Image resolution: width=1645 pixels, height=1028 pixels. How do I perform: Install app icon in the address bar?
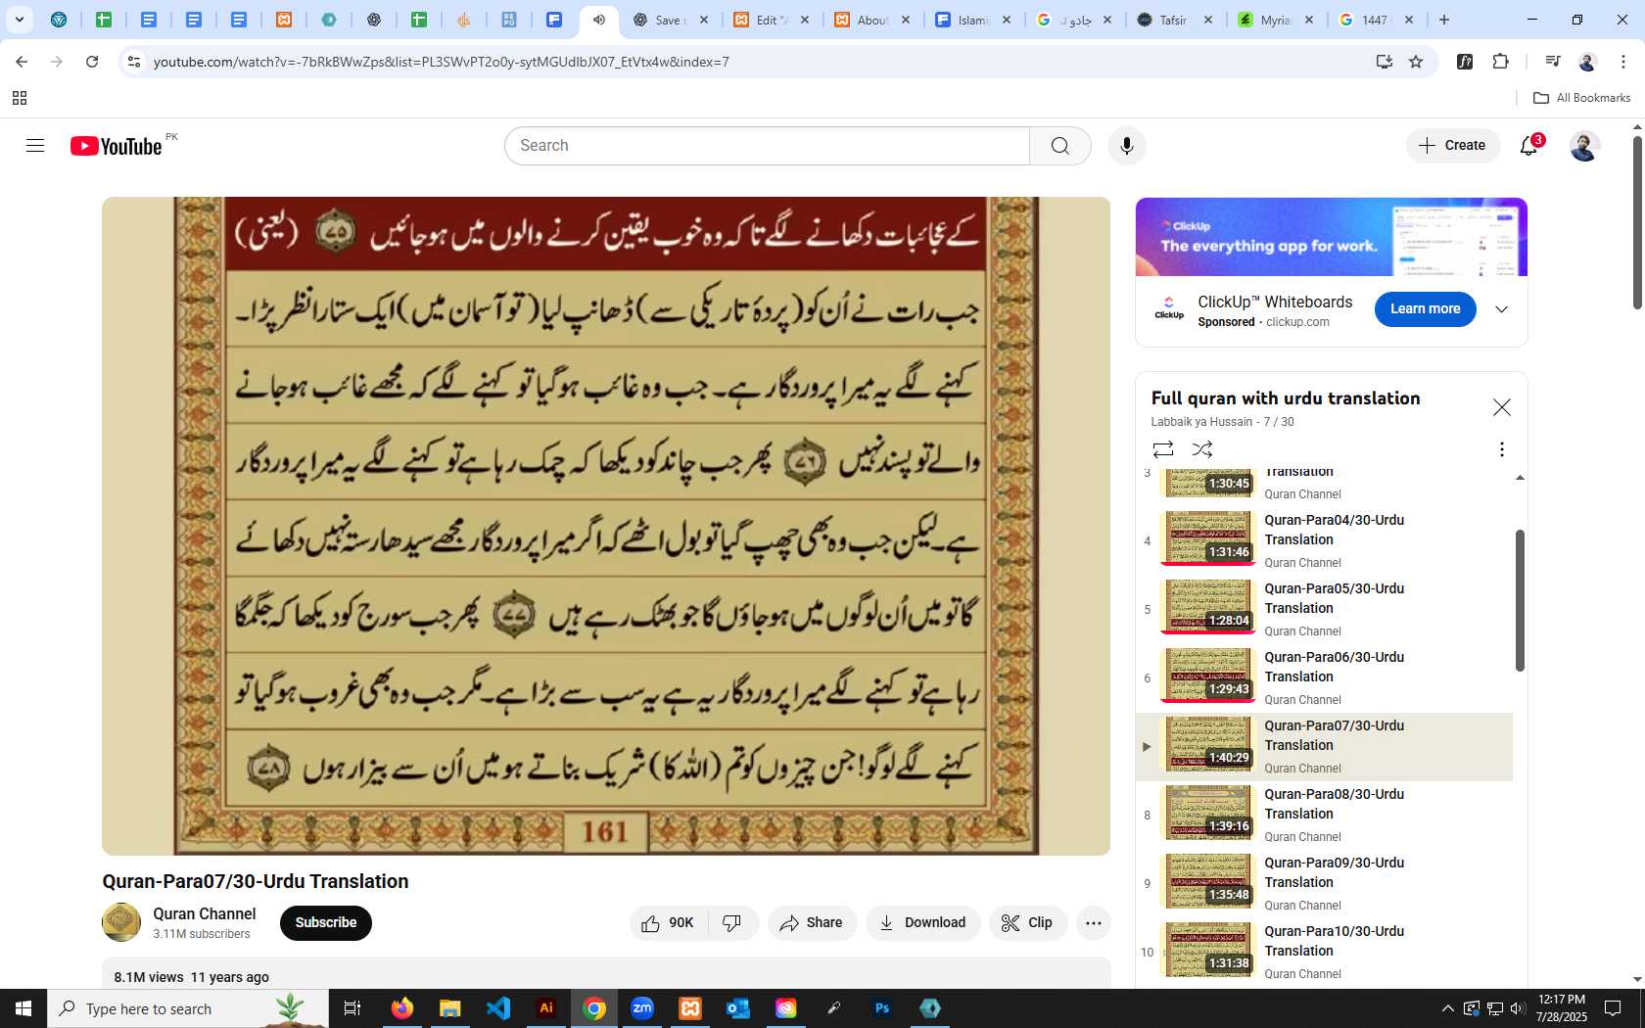1384,62
